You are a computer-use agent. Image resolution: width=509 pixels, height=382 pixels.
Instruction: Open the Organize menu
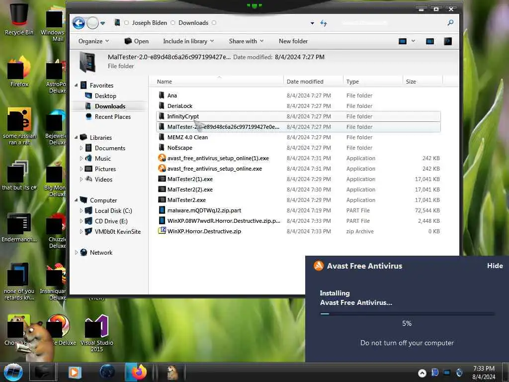[93, 41]
